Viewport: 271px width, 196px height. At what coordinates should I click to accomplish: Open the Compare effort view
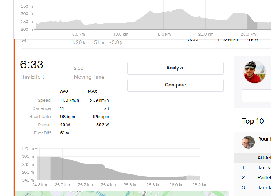175,85
